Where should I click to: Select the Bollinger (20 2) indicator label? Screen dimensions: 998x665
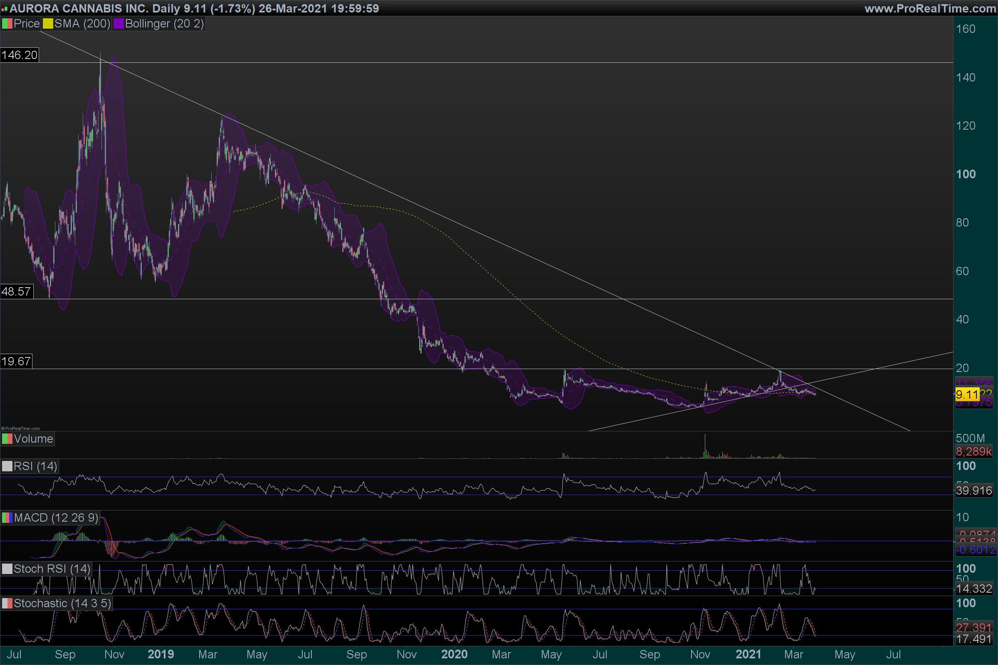point(164,24)
